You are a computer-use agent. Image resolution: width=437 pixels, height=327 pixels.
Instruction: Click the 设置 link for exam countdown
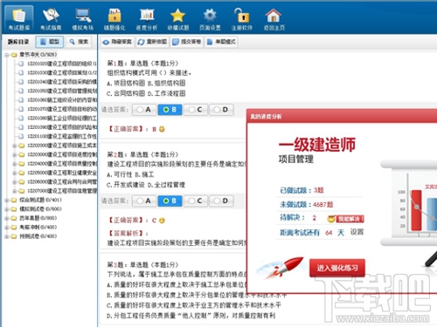357,232
